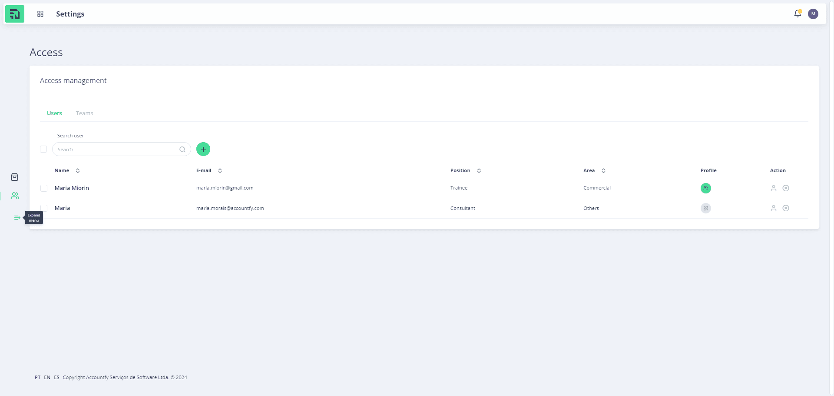Click the search magnifier icon
The height and width of the screenshot is (396, 834).
pos(182,150)
